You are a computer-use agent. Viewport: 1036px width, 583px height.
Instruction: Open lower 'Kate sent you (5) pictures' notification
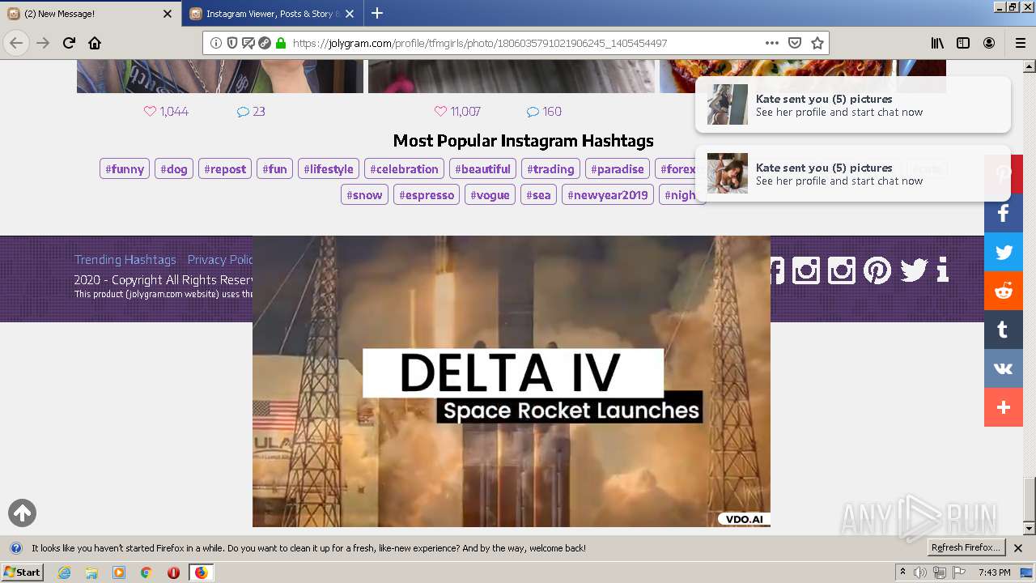pyautogui.click(x=853, y=173)
